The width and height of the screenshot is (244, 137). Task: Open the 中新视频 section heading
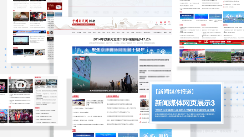coord(143,96)
